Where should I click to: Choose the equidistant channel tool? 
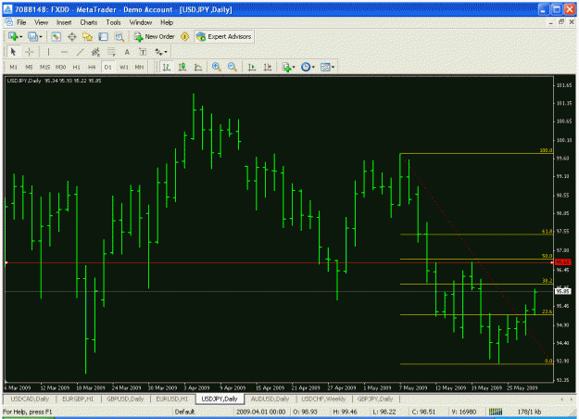95,52
